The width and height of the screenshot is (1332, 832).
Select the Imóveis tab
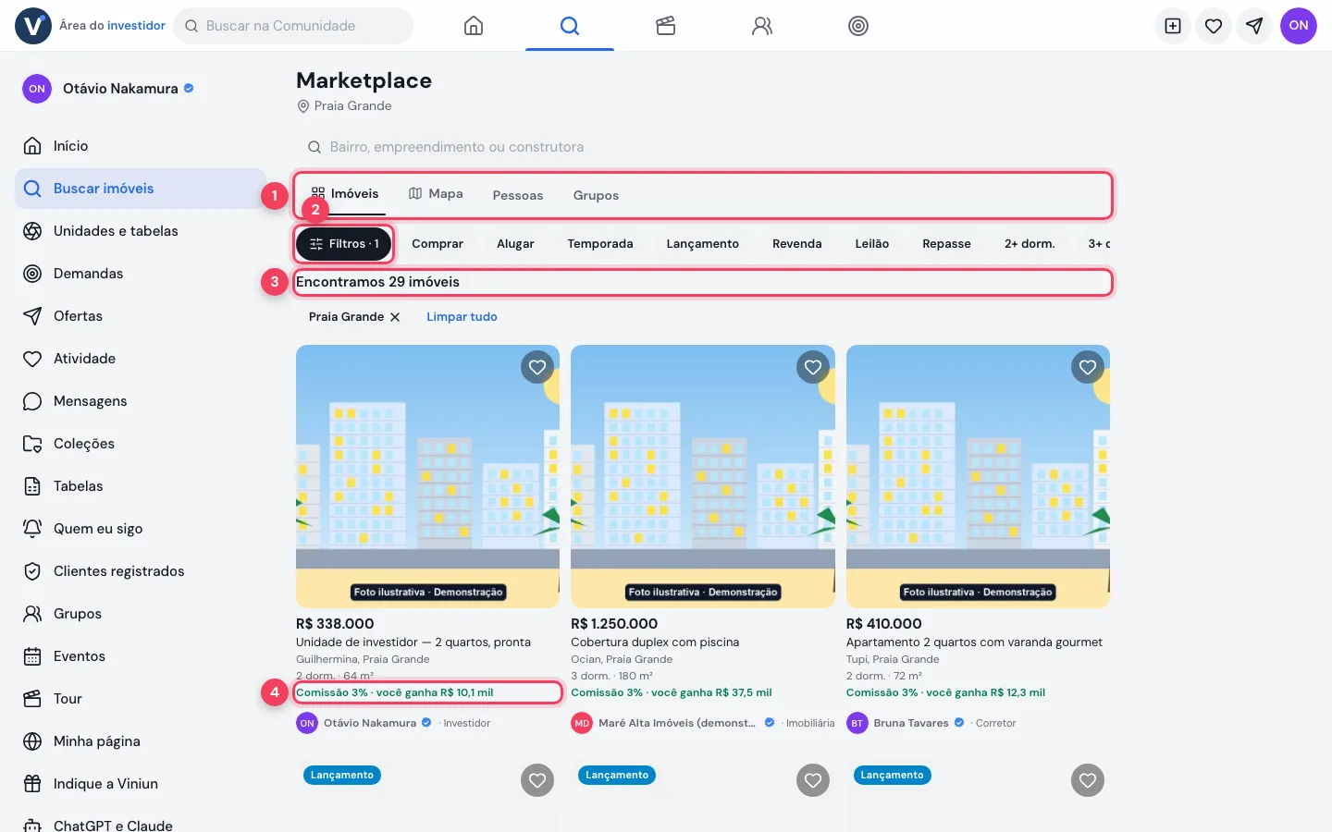(x=345, y=194)
